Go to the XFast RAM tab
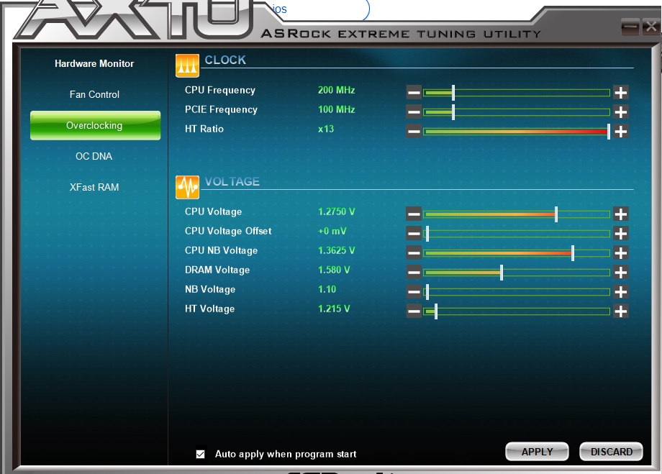 (x=94, y=187)
